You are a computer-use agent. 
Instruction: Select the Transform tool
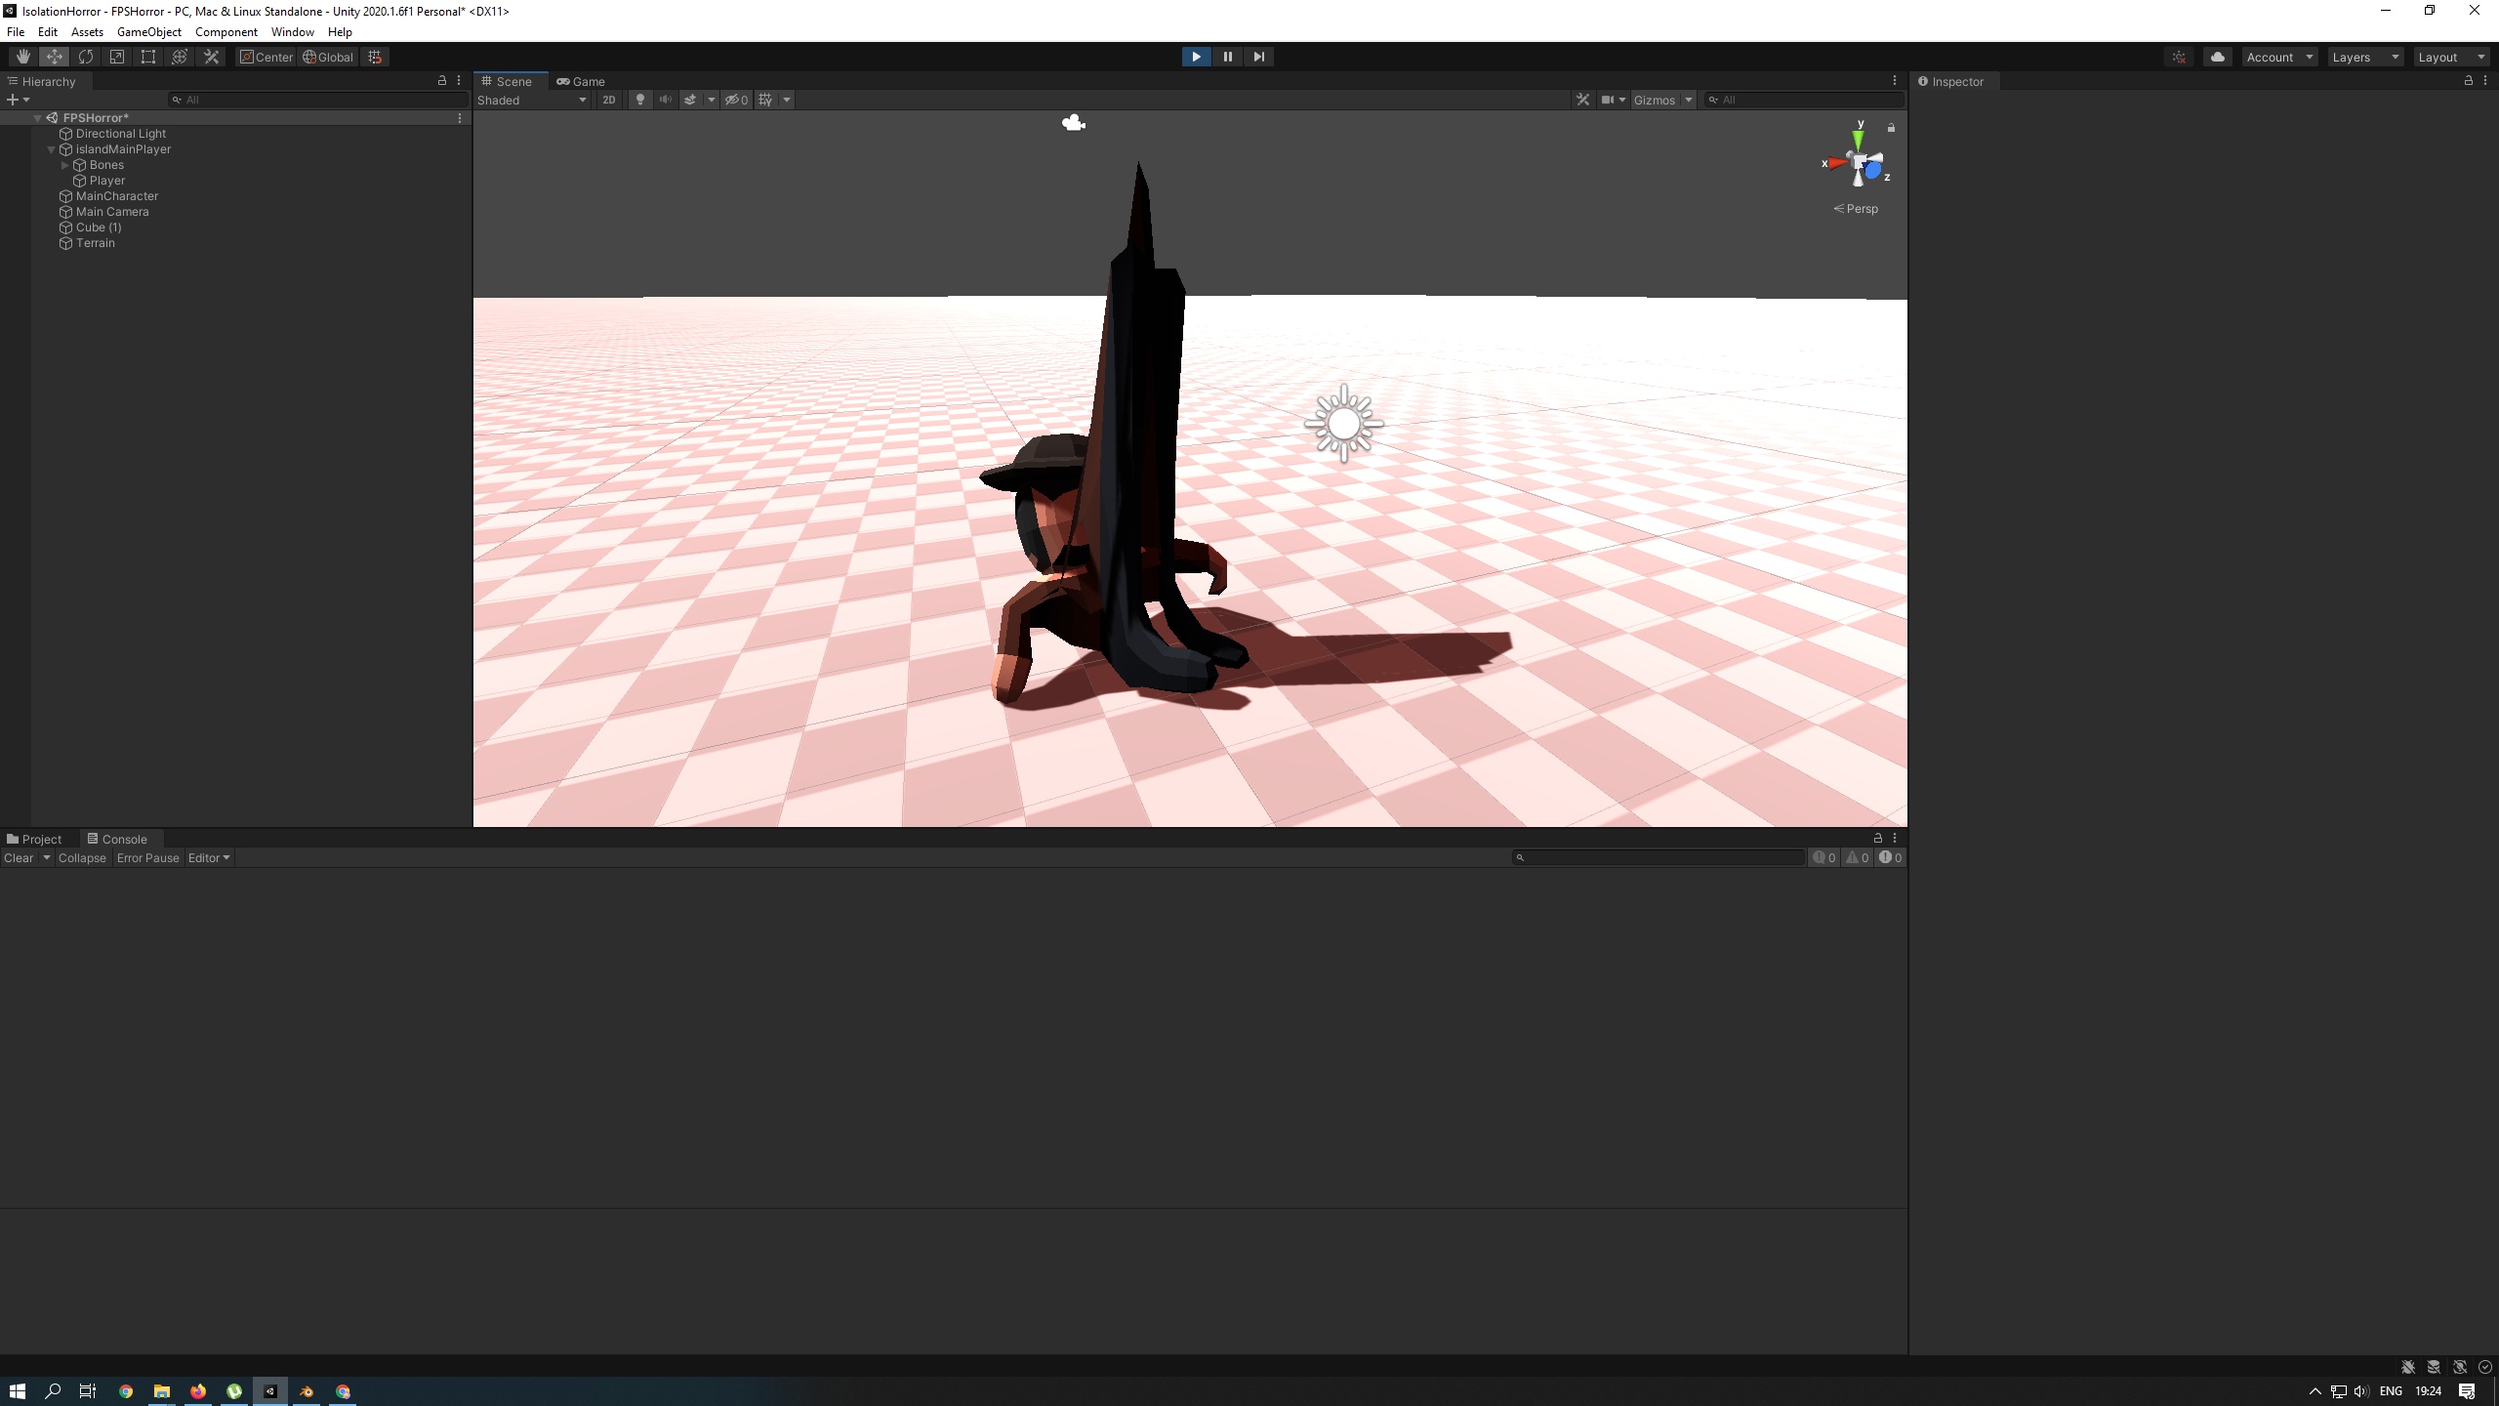click(x=180, y=57)
